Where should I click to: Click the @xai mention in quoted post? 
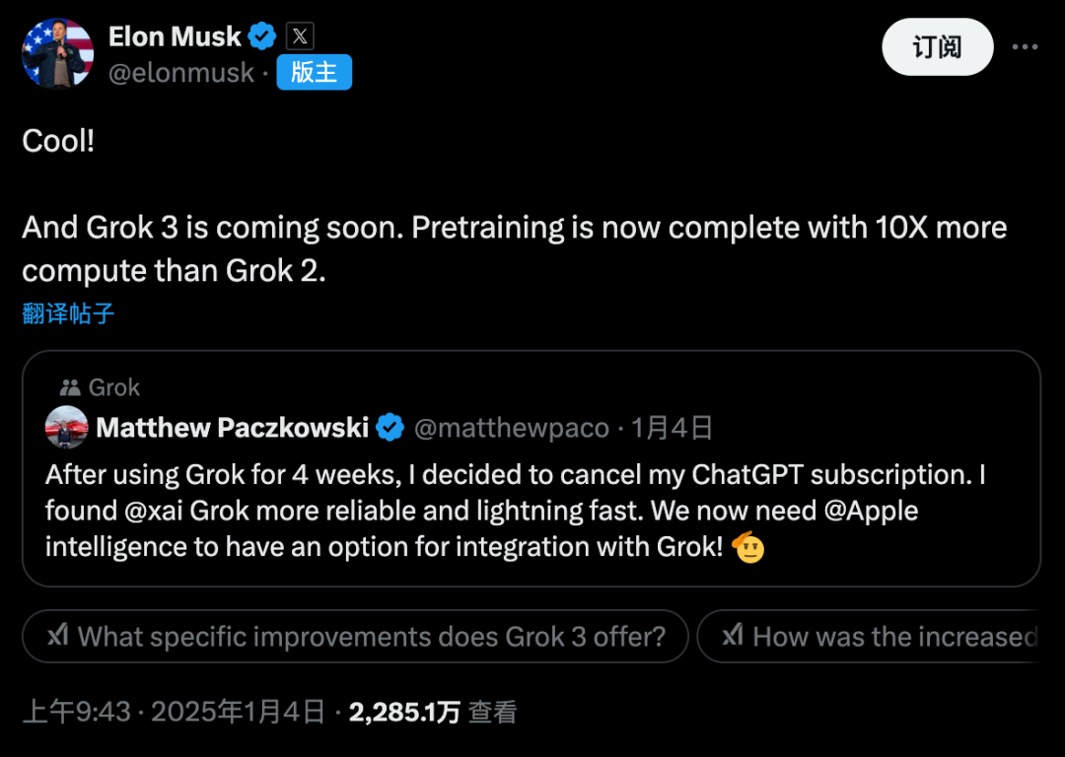pyautogui.click(x=153, y=511)
